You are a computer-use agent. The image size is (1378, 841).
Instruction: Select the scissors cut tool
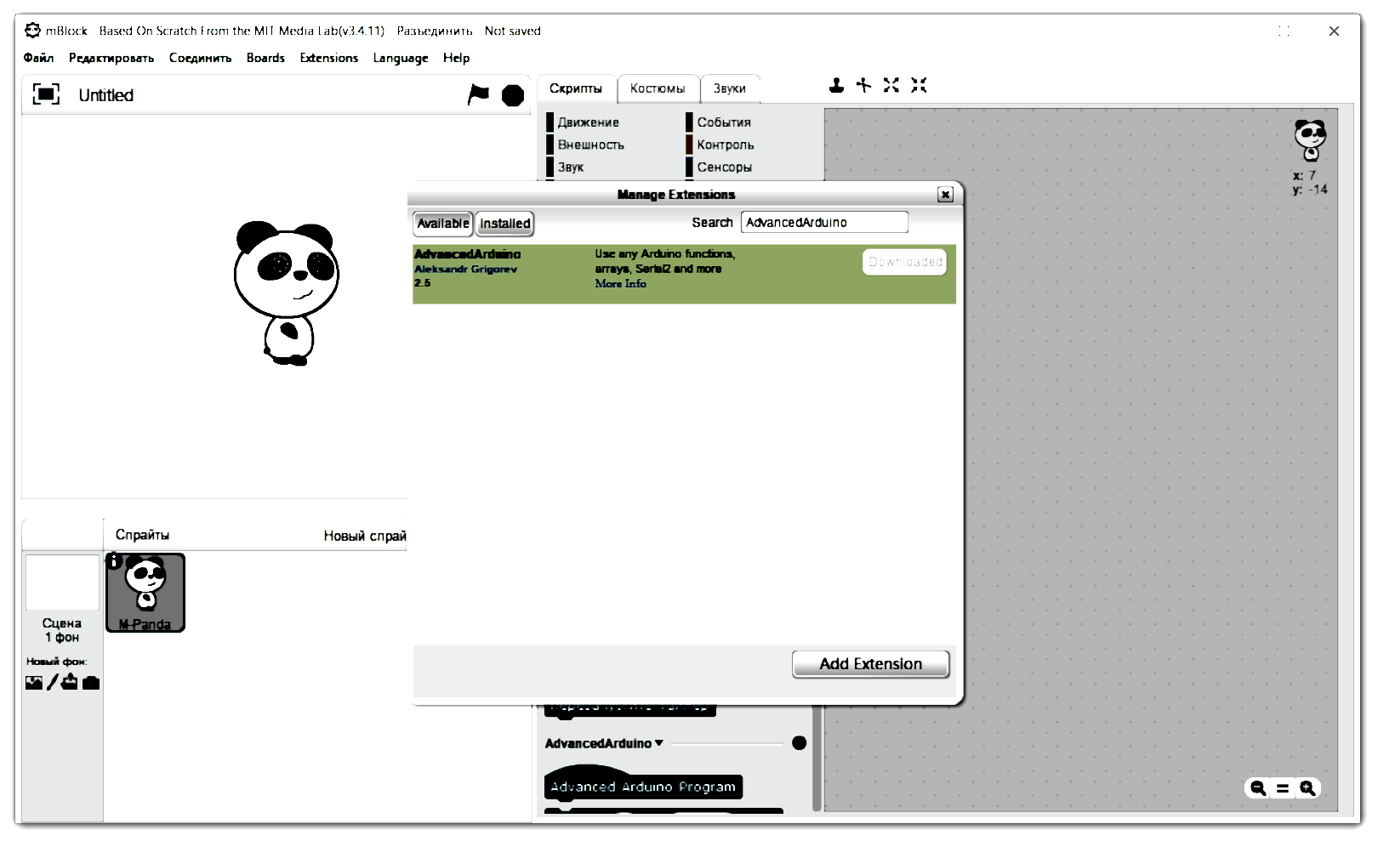[x=863, y=85]
